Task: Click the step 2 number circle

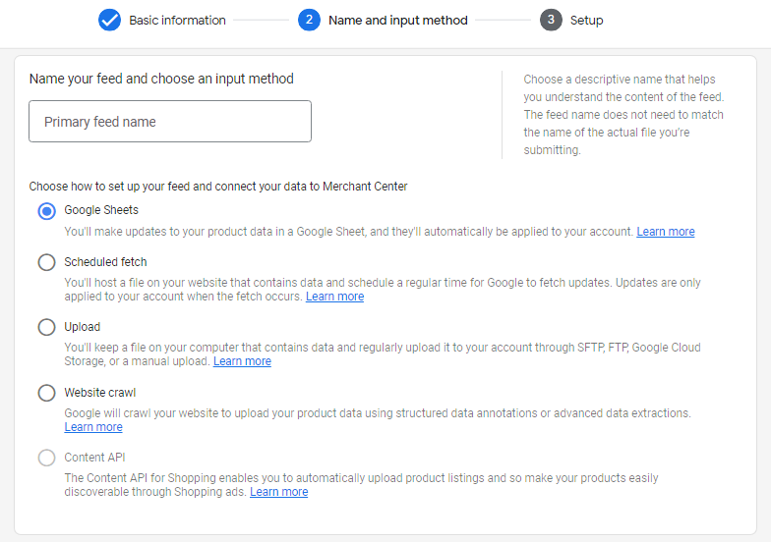Action: [309, 20]
